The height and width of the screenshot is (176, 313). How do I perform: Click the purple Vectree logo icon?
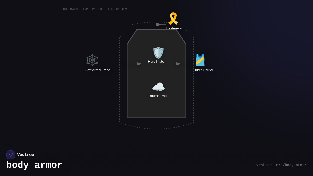click(11, 155)
